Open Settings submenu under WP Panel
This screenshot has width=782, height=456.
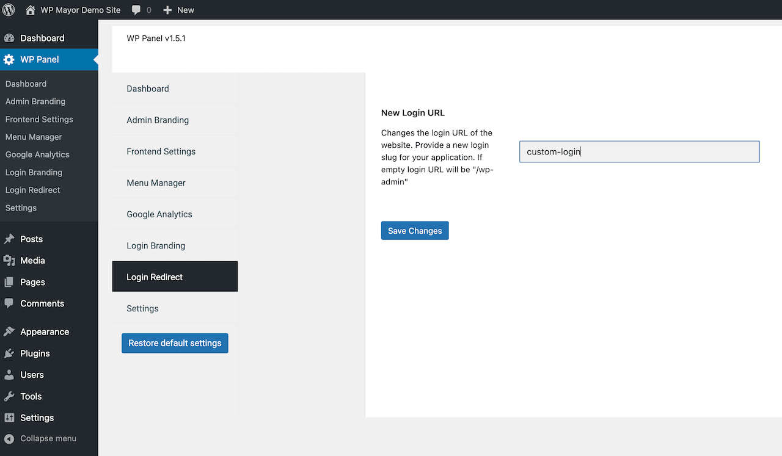(21, 208)
